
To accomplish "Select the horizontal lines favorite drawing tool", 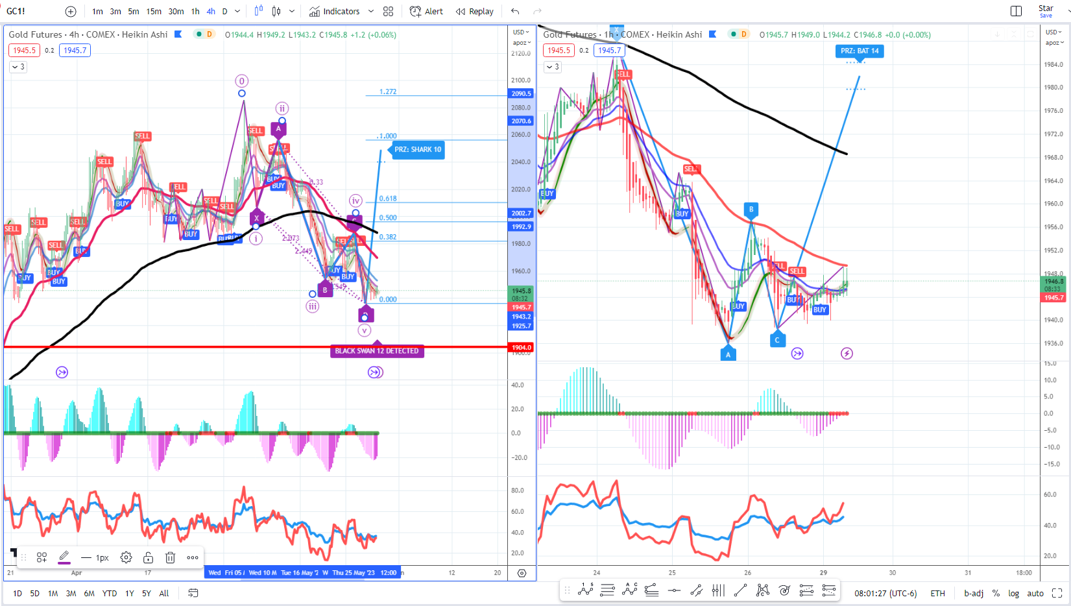I will 608,590.
